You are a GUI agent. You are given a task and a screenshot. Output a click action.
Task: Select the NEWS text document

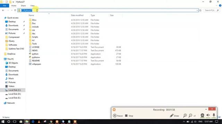click(x=35, y=51)
